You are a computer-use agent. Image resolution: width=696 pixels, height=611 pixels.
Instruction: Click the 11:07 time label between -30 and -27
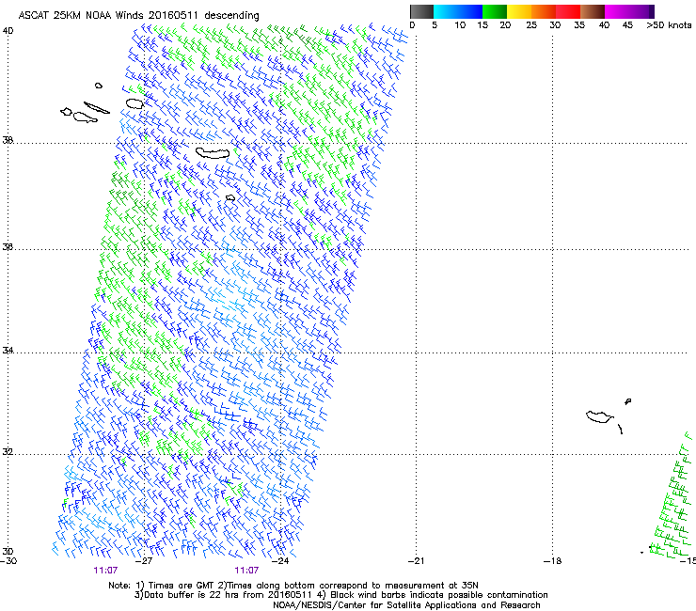tap(105, 571)
